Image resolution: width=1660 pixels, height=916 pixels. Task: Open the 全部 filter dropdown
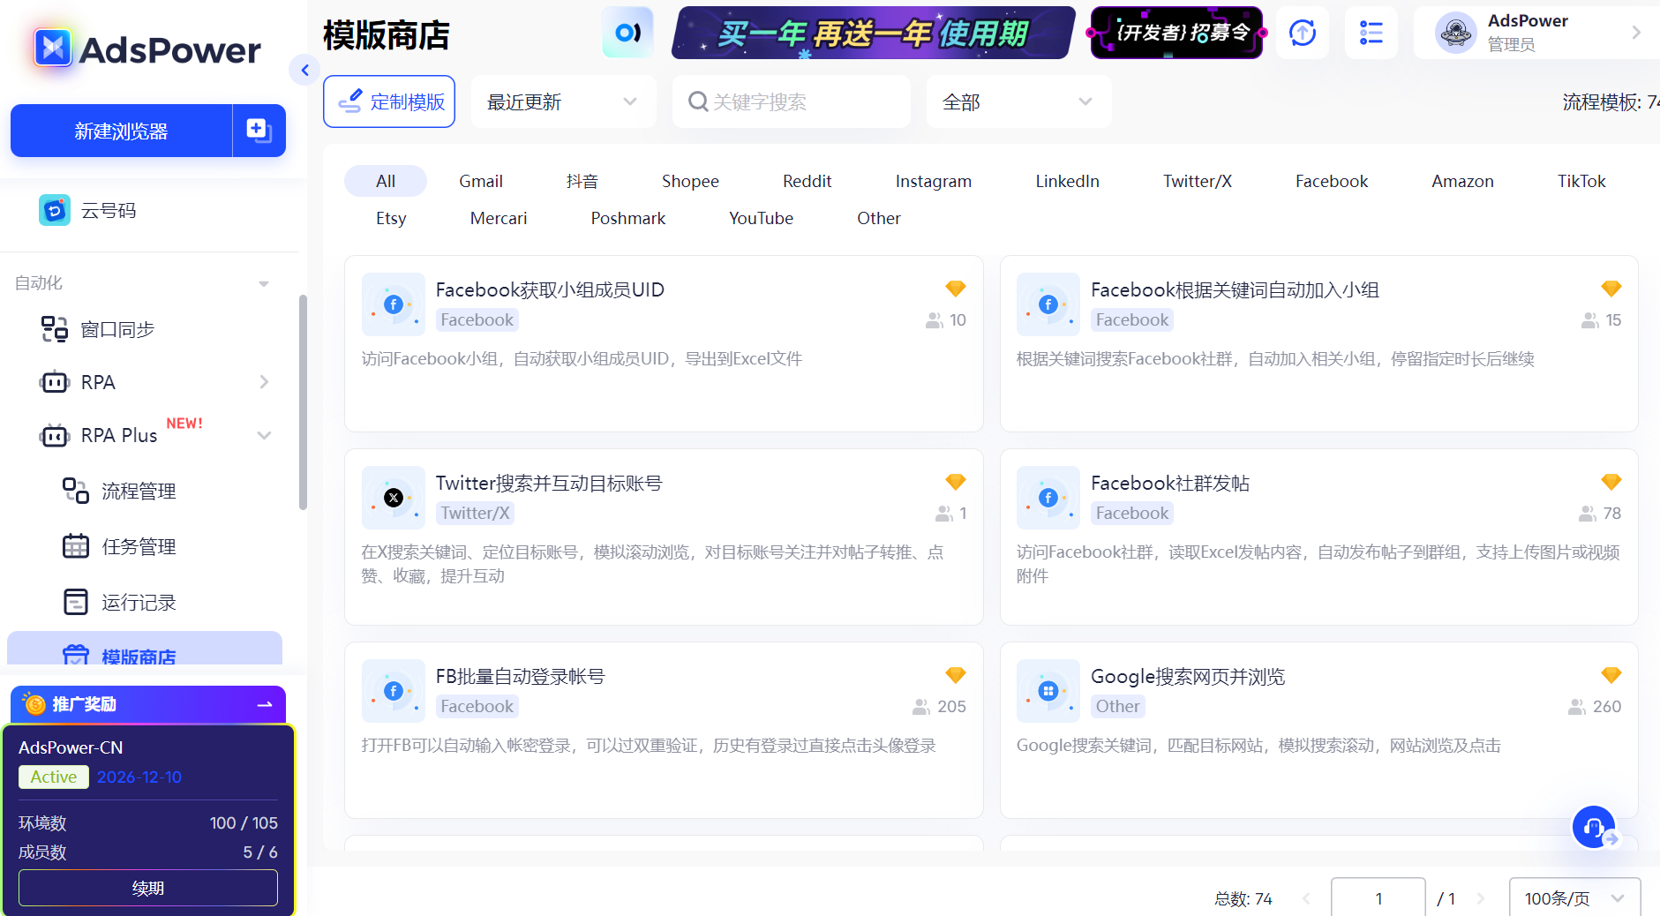click(1017, 101)
